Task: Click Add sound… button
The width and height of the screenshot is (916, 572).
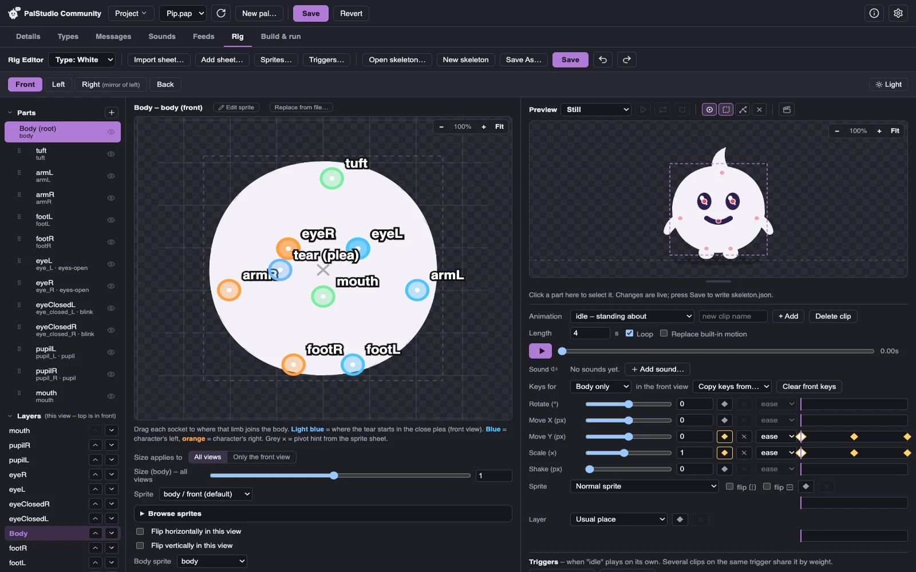Action: pyautogui.click(x=657, y=370)
